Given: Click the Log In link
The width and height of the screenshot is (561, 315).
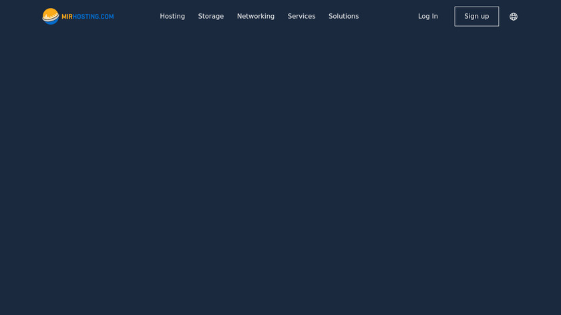Looking at the screenshot, I should (428, 17).
